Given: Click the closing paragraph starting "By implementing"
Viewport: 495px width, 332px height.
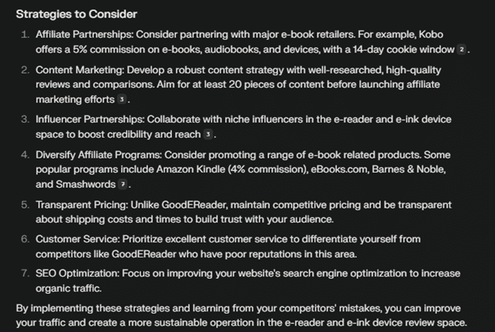Looking at the screenshot, I should (246, 315).
